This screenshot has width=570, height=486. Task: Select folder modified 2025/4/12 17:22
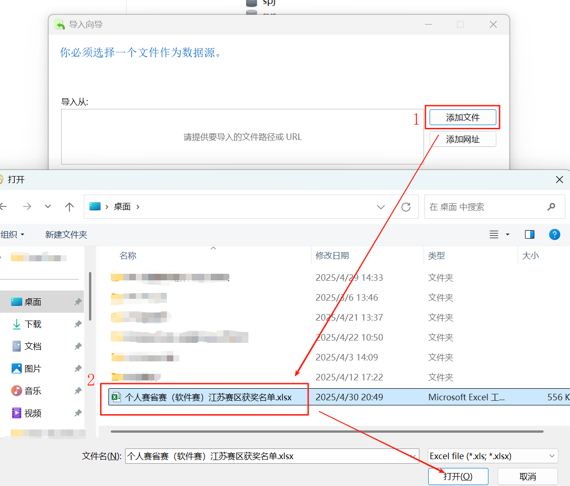click(x=340, y=377)
